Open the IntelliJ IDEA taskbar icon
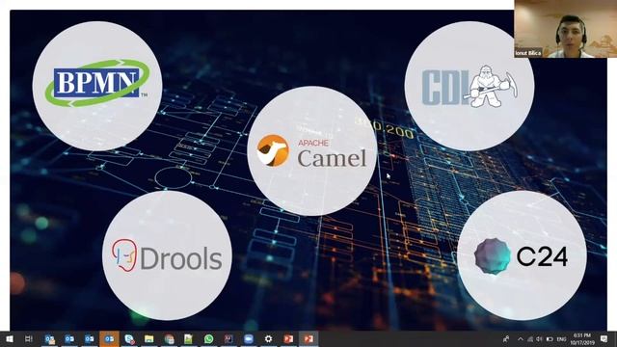The width and height of the screenshot is (617, 347). coord(228,338)
